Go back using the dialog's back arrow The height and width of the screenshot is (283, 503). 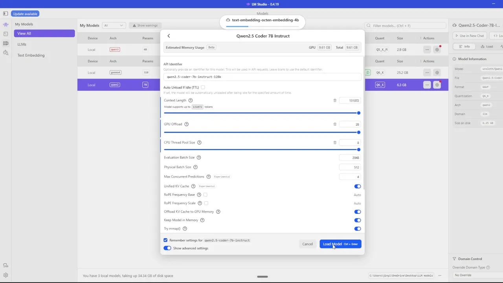click(169, 36)
